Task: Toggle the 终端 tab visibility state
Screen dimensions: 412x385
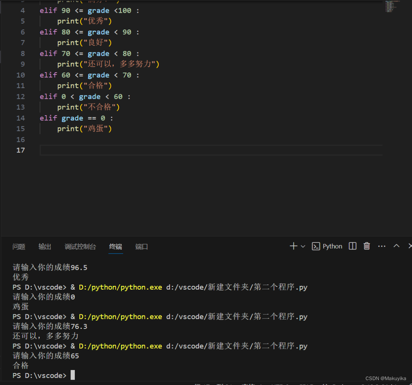Action: (x=115, y=246)
